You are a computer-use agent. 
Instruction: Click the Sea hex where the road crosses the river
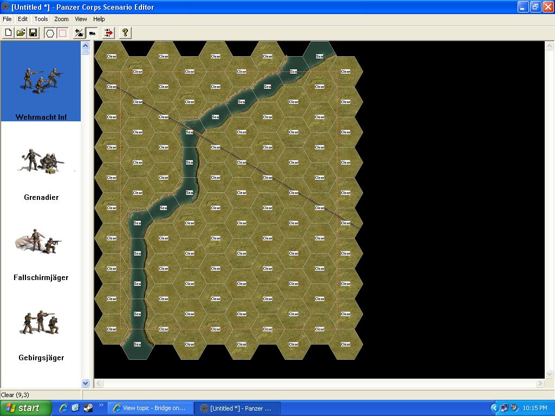[x=189, y=132]
